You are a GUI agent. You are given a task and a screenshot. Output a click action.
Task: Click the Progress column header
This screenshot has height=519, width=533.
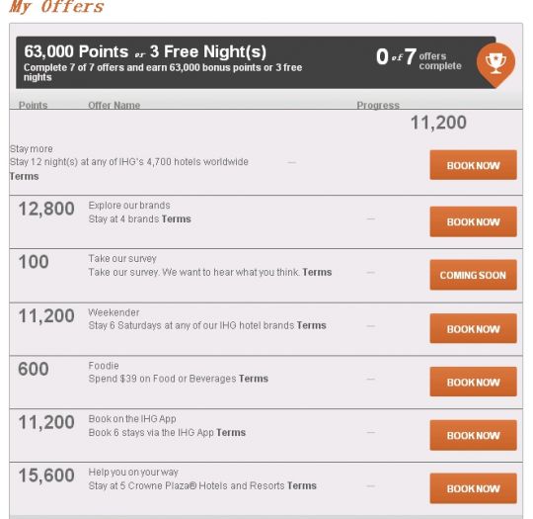378,105
